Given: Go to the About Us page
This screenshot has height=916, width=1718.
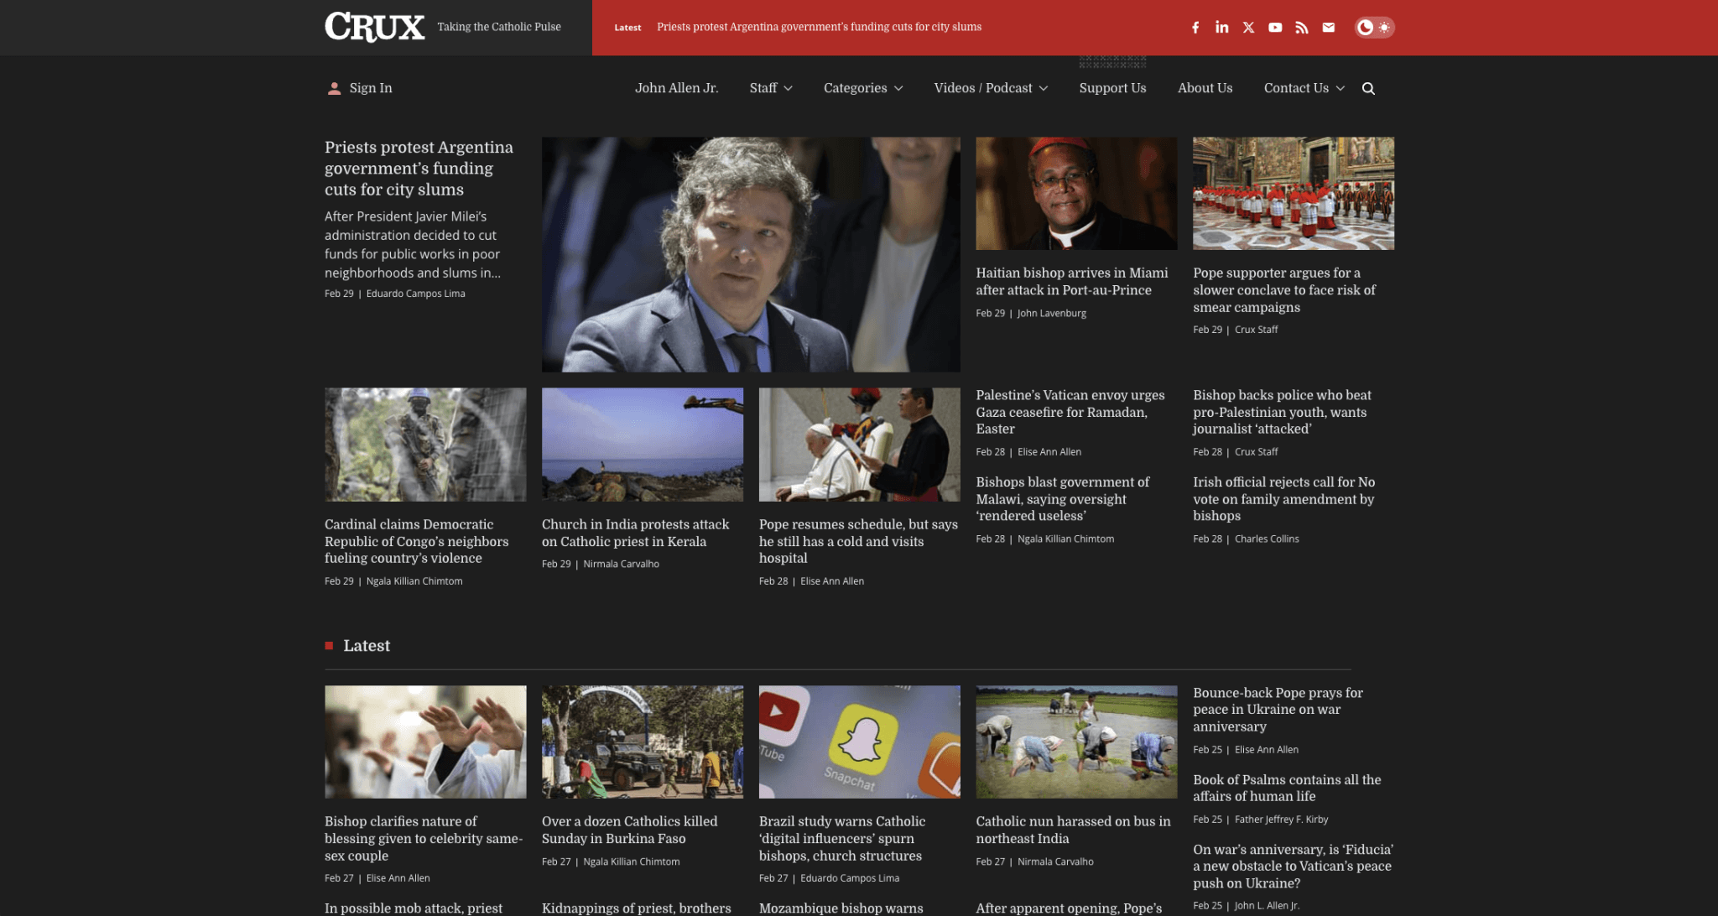Looking at the screenshot, I should point(1205,88).
